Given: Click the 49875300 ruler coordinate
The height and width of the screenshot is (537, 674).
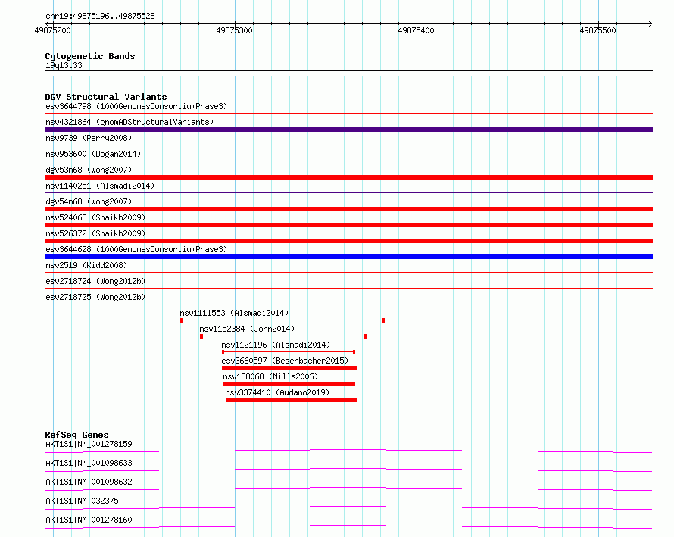Looking at the screenshot, I should coord(234,30).
